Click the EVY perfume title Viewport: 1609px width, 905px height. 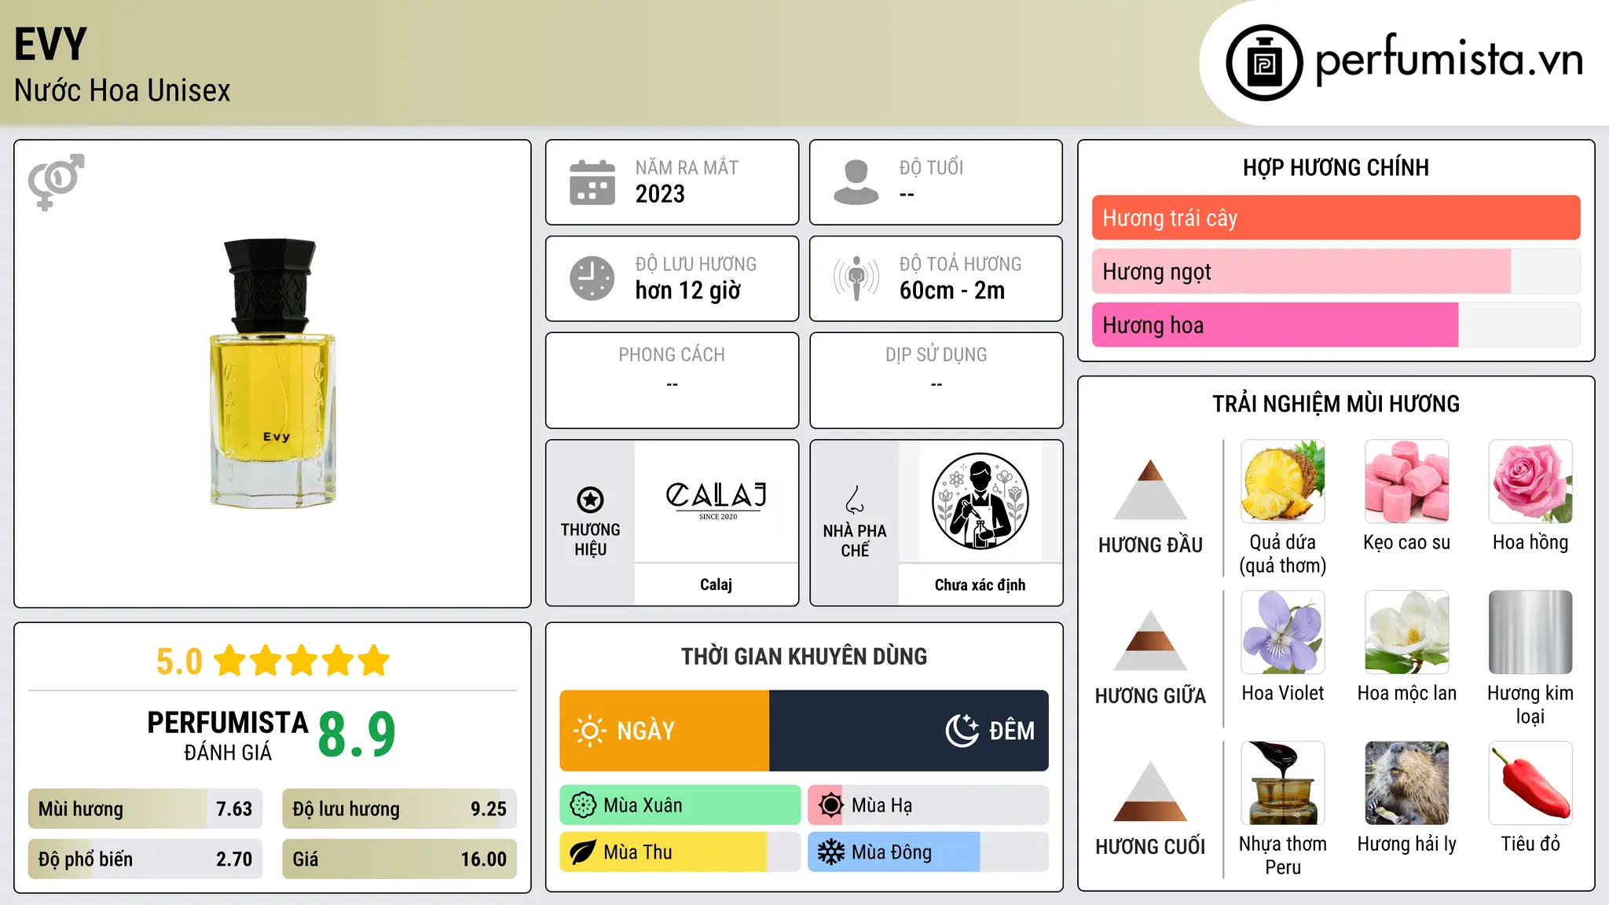click(x=50, y=44)
